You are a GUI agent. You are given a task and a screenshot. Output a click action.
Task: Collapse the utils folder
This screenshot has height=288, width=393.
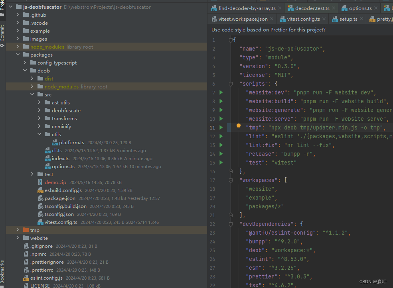[x=39, y=134]
